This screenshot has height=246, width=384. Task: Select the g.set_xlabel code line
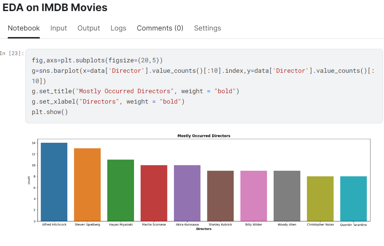click(x=108, y=102)
